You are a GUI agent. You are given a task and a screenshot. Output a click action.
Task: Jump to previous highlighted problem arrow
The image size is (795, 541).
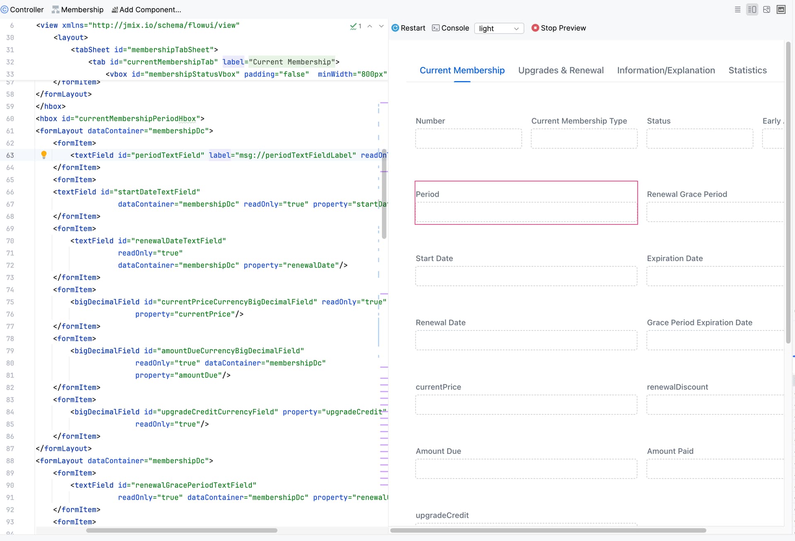pyautogui.click(x=370, y=26)
